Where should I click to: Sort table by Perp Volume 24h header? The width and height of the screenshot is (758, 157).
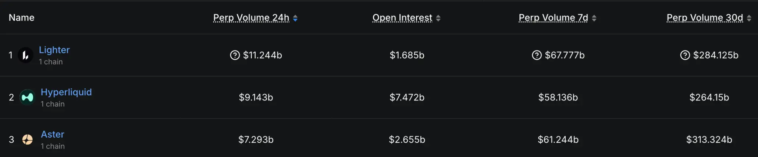251,18
